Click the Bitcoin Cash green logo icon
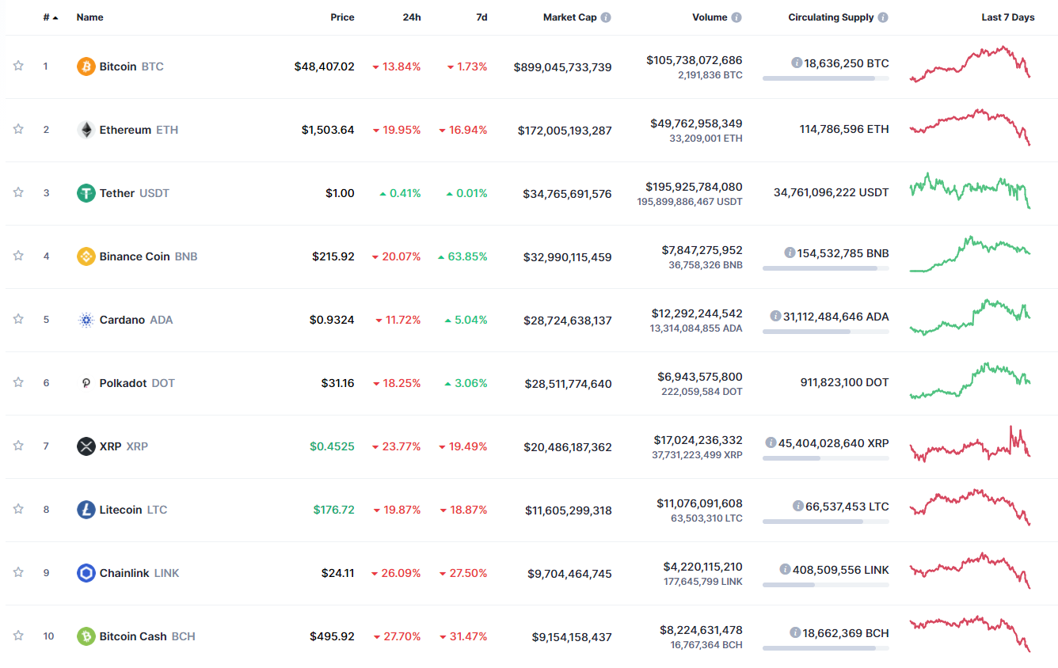Screen dimensions: 1058x668 [x=86, y=636]
